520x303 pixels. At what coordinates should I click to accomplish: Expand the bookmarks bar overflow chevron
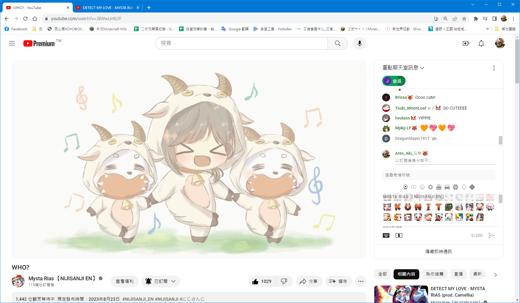(x=487, y=29)
